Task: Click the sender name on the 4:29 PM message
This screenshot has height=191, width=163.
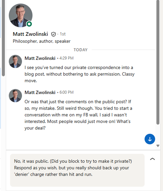Action: (40, 58)
